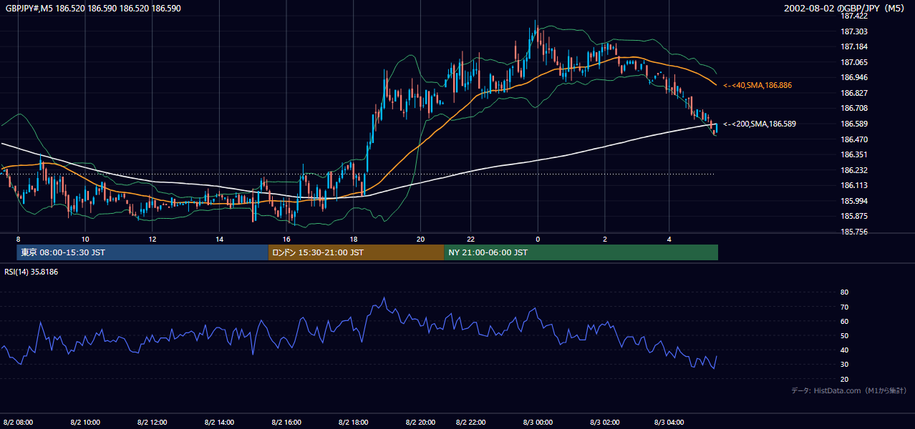Click the hour label 18 under the price chart
The image size is (915, 429).
coord(354,239)
